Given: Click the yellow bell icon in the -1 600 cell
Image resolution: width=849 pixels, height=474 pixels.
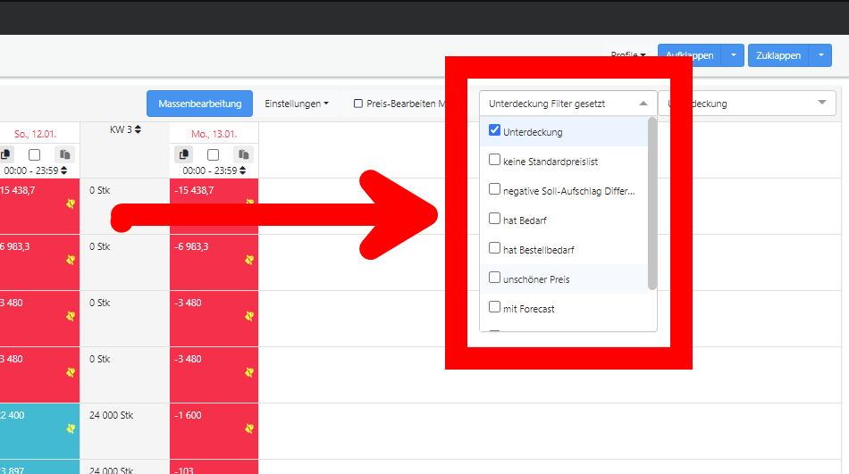Looking at the screenshot, I should [x=249, y=428].
